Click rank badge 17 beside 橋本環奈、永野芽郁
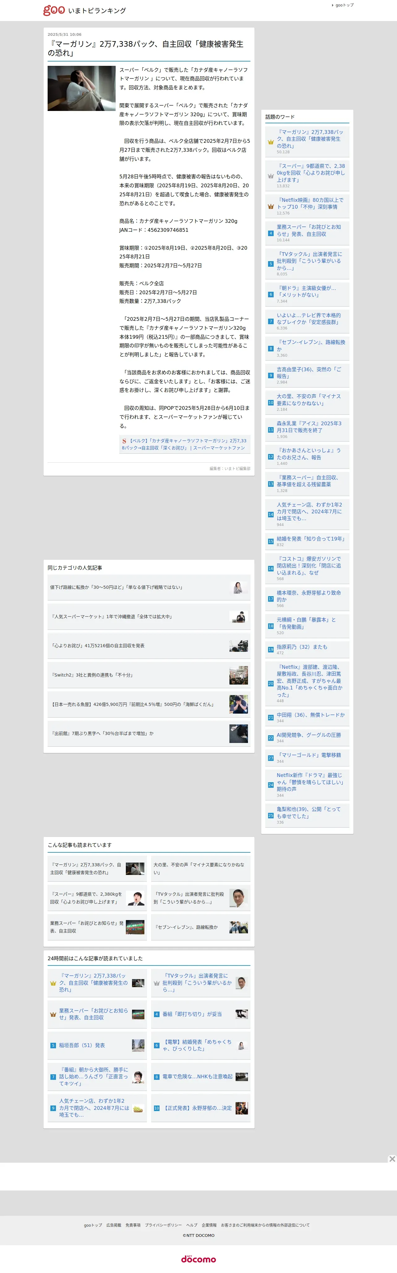This screenshot has width=397, height=1273. 271,599
